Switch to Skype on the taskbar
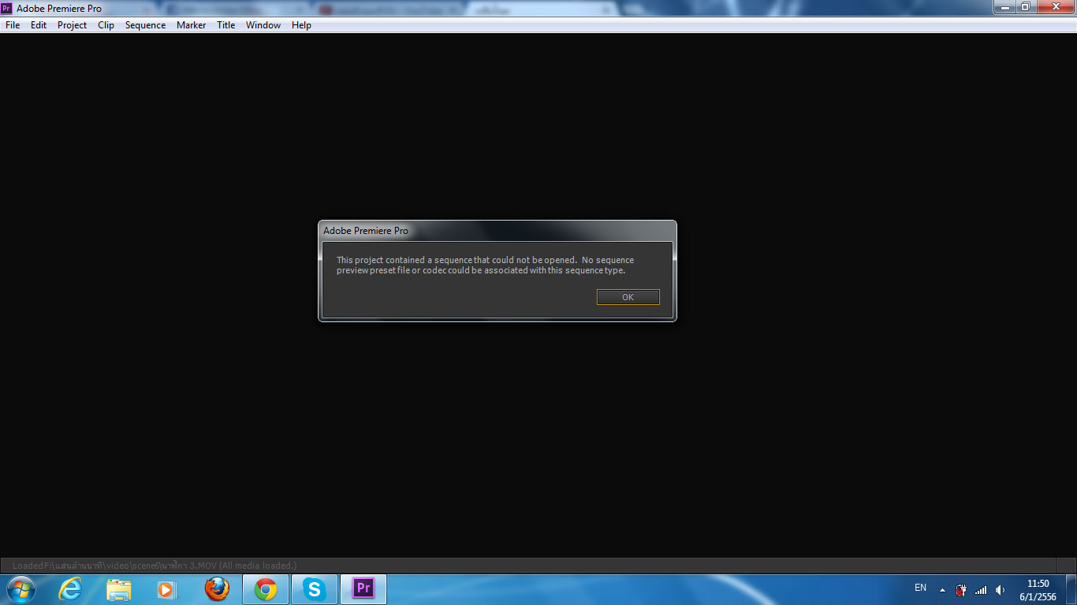Screen dimensions: 1077x605 [x=315, y=589]
